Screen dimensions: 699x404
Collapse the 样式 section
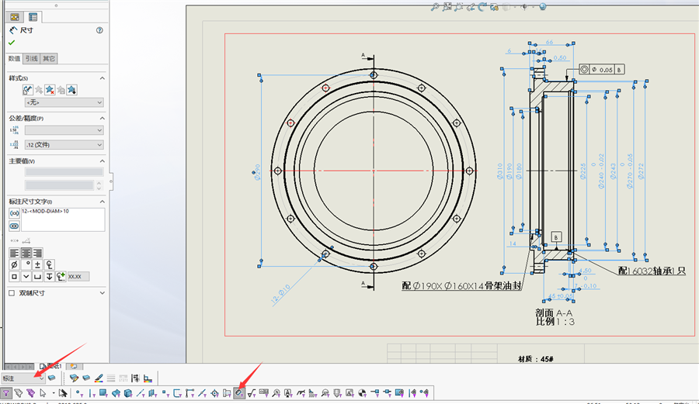click(102, 78)
